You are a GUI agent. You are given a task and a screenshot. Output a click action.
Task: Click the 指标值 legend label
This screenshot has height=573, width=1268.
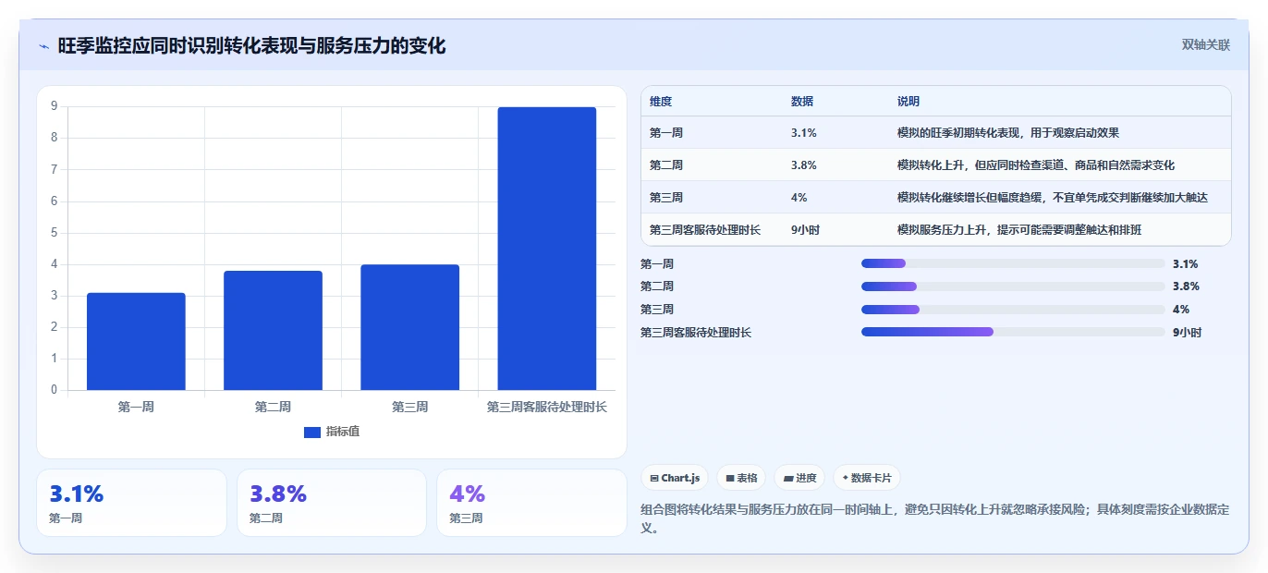point(343,432)
